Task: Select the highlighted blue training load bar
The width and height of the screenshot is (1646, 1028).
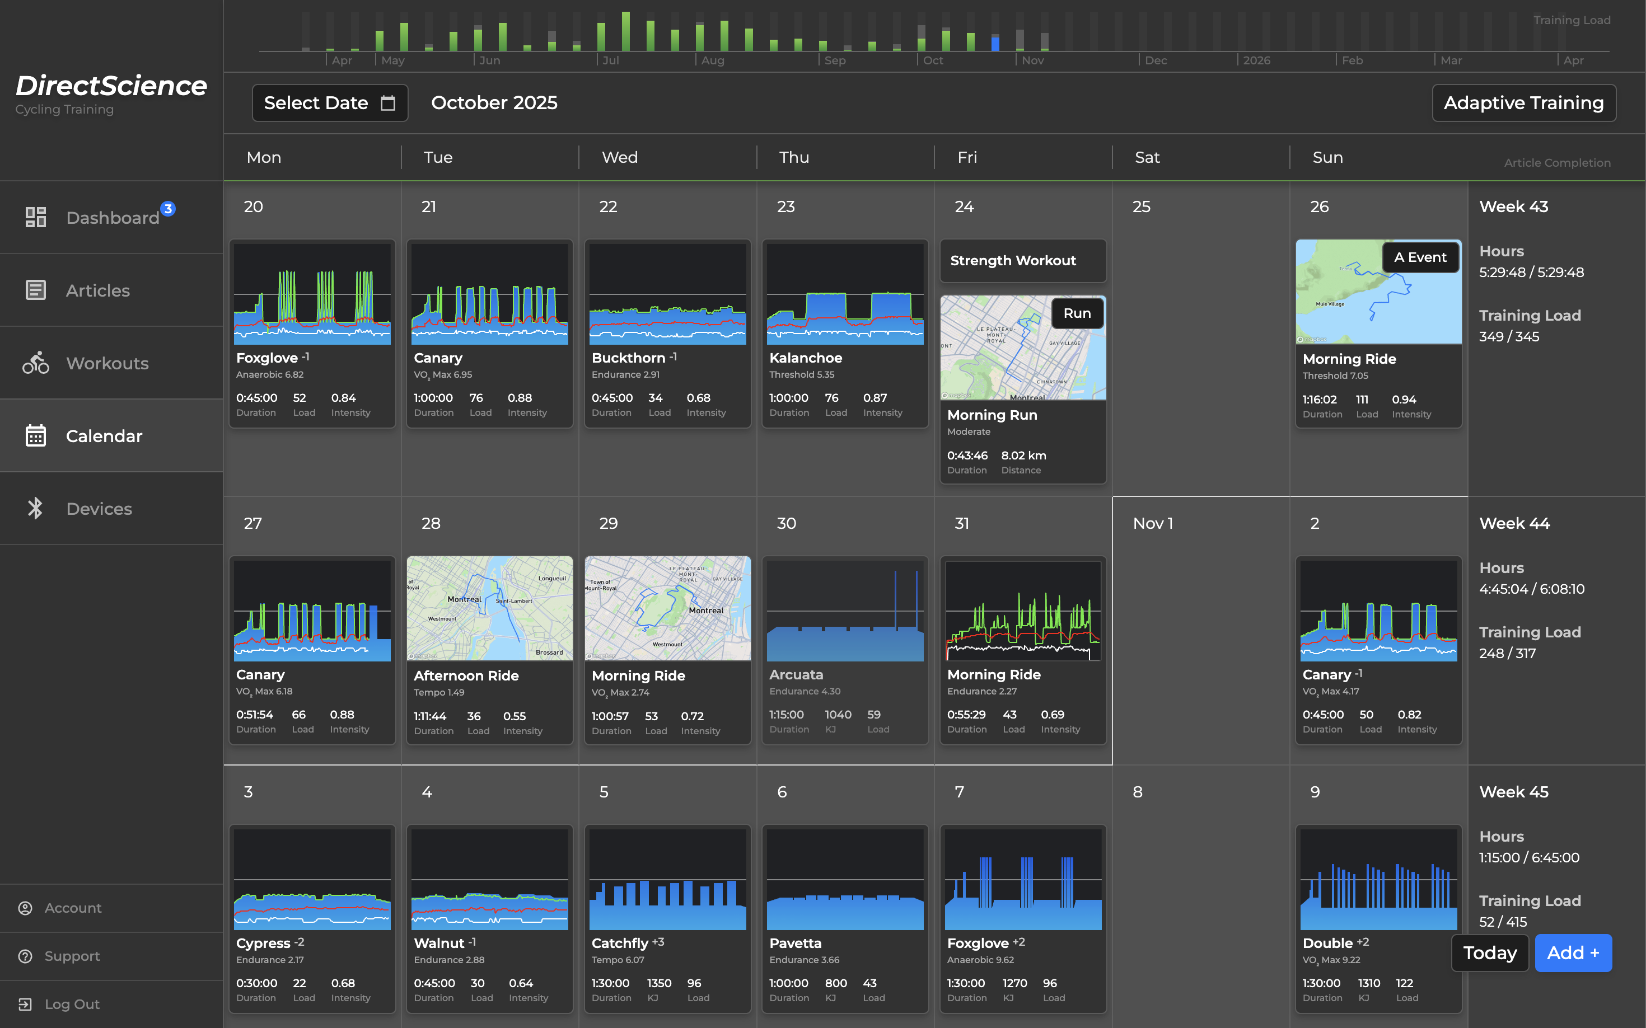Action: [995, 43]
